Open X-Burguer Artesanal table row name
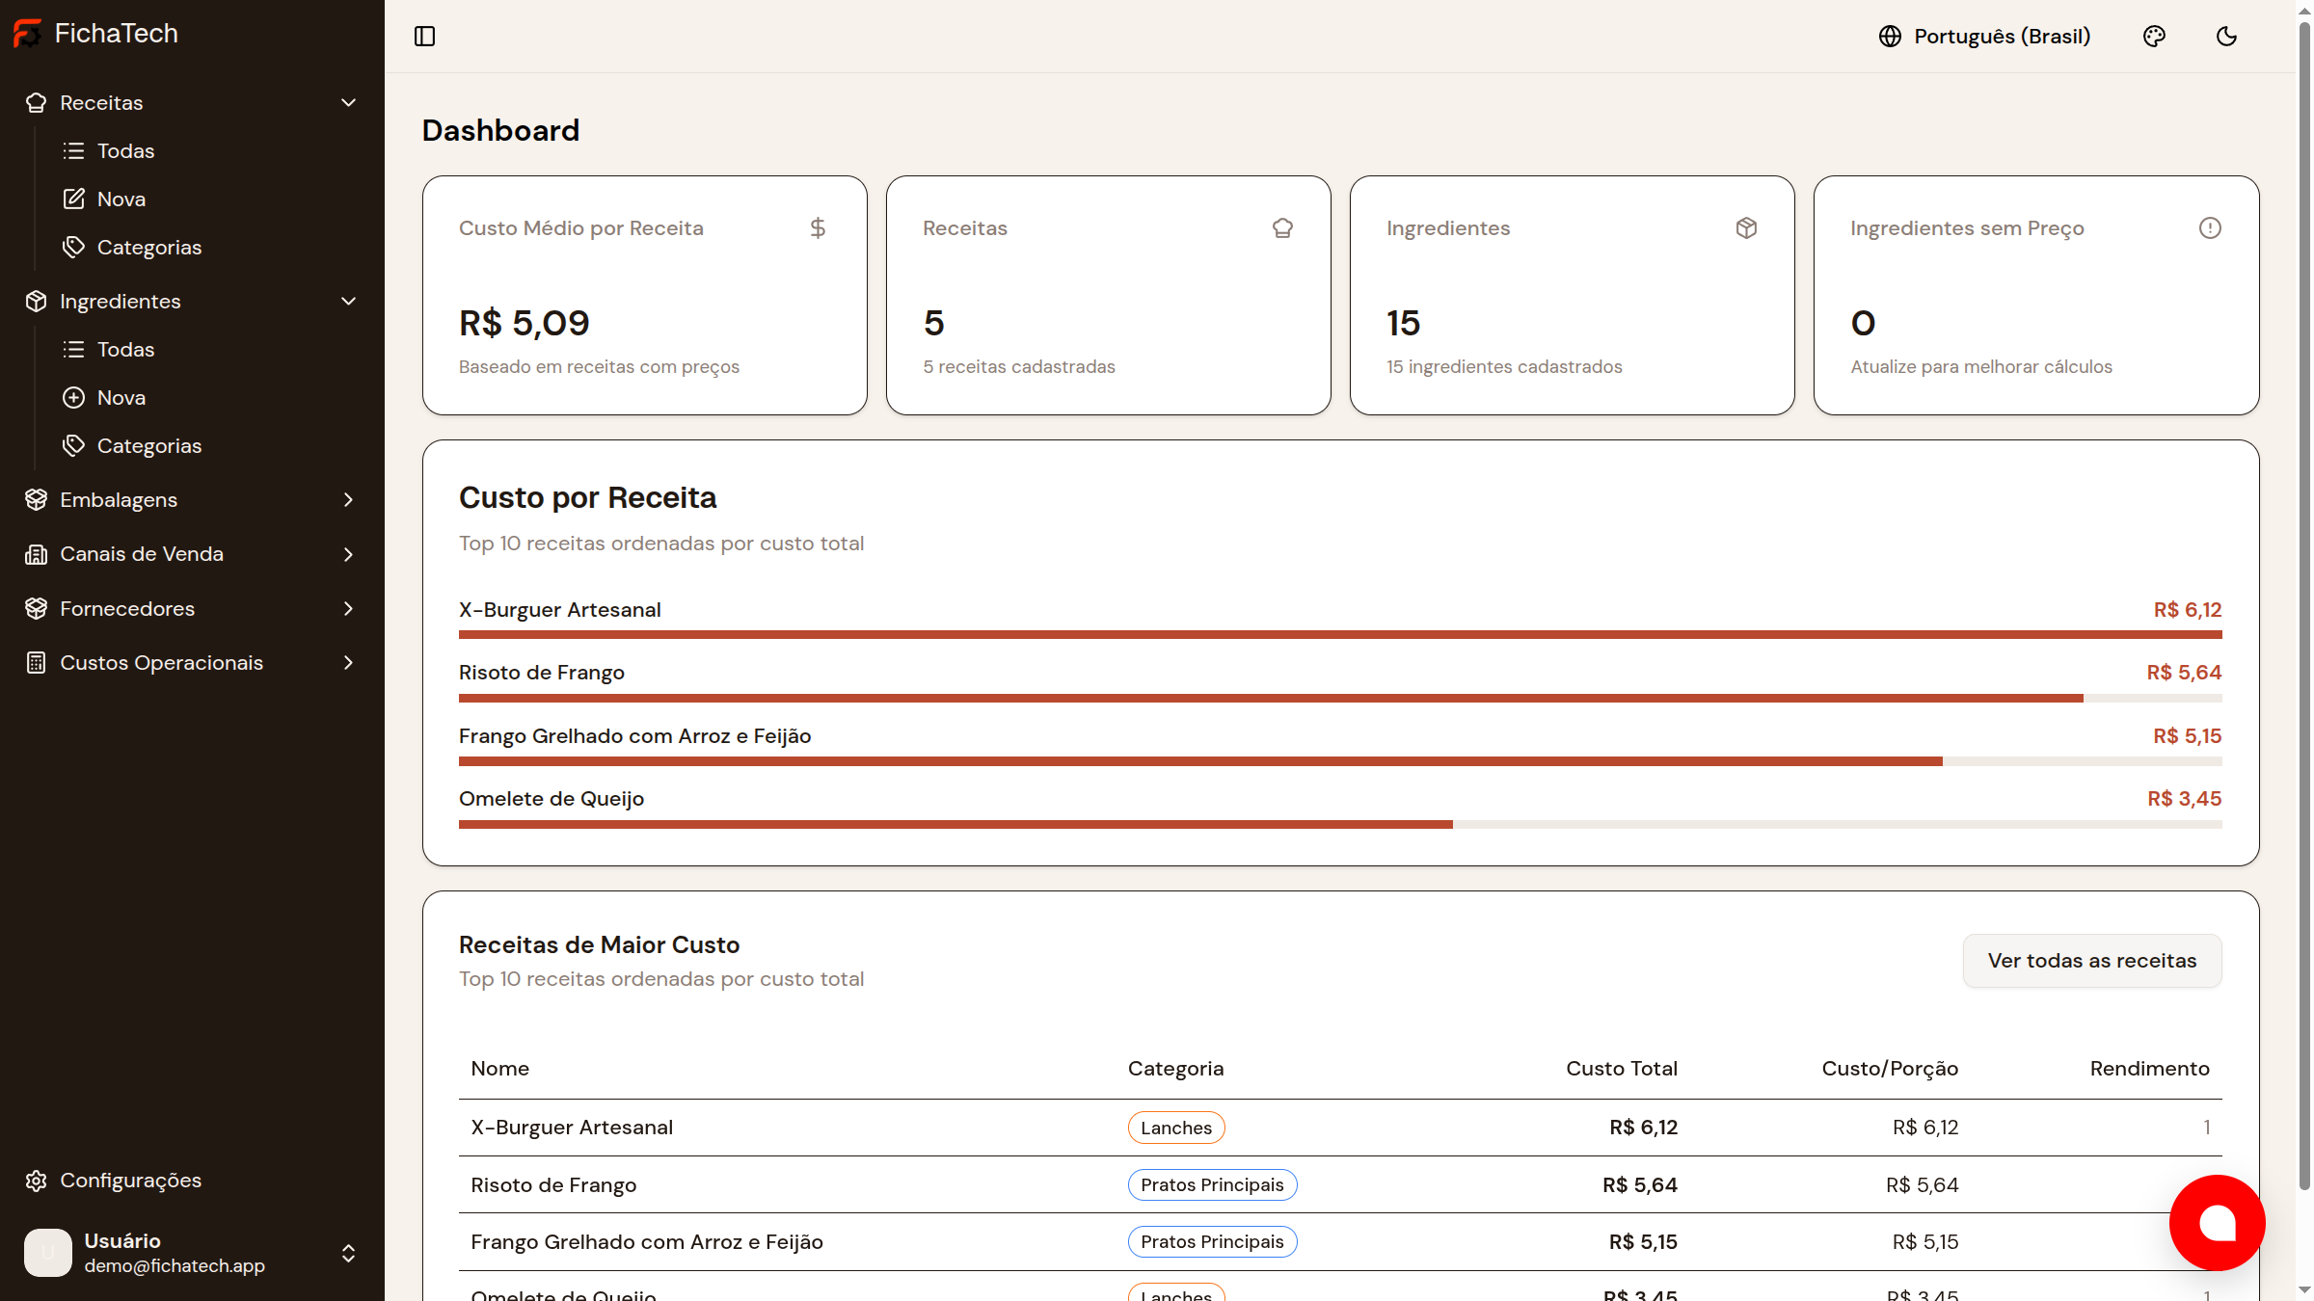The image size is (2314, 1301). point(572,1128)
